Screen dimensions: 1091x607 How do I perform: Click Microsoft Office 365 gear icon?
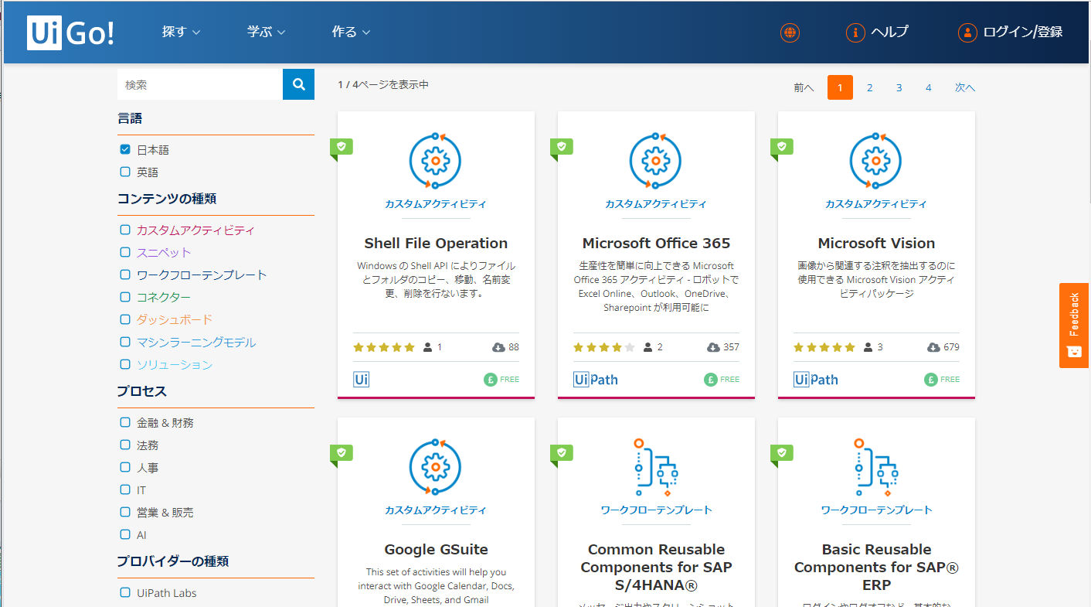click(655, 161)
